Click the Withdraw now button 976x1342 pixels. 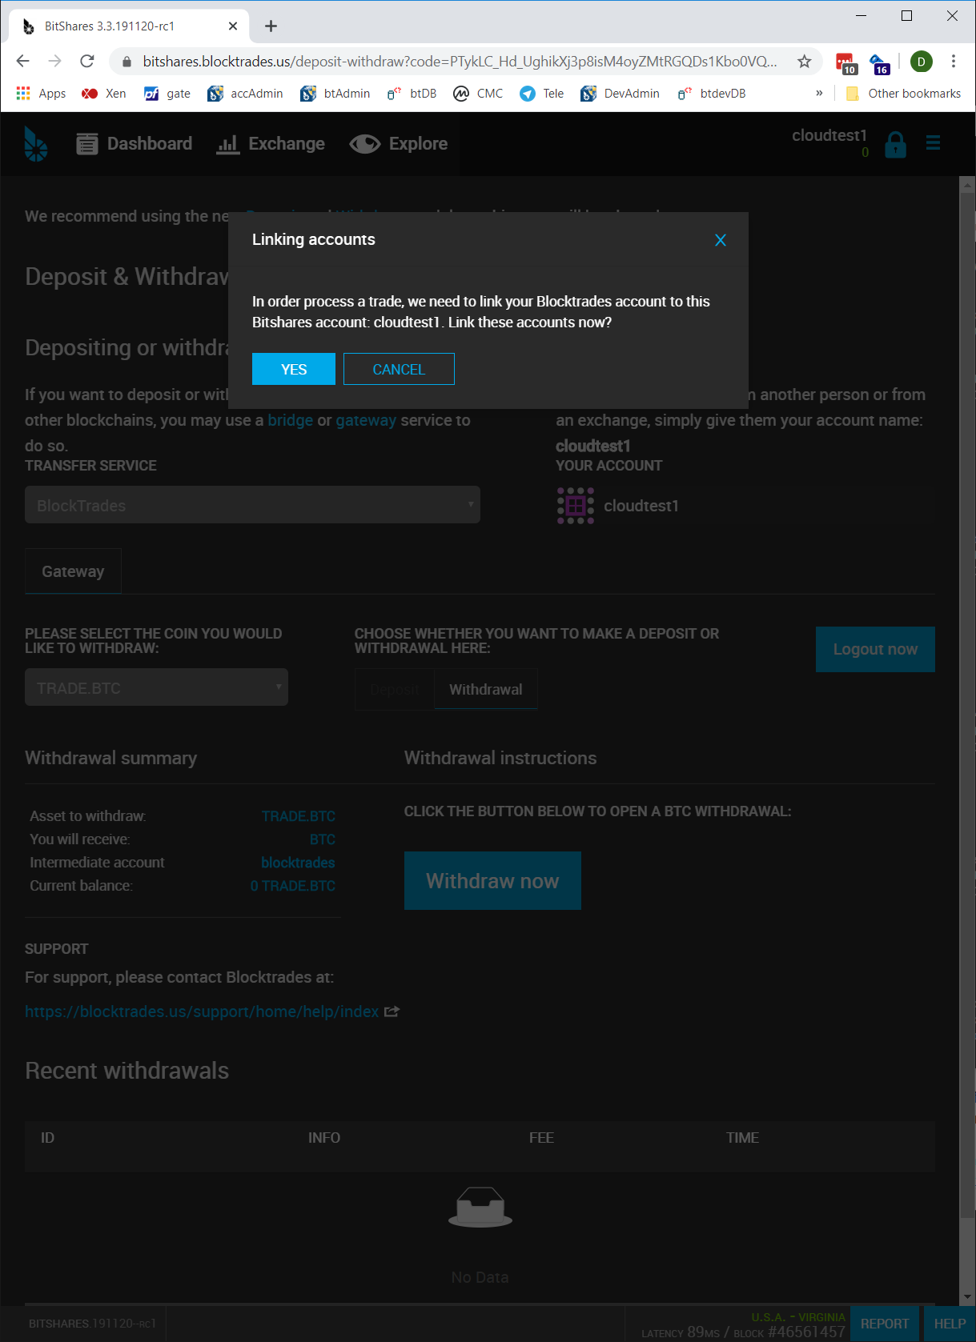pyautogui.click(x=492, y=880)
